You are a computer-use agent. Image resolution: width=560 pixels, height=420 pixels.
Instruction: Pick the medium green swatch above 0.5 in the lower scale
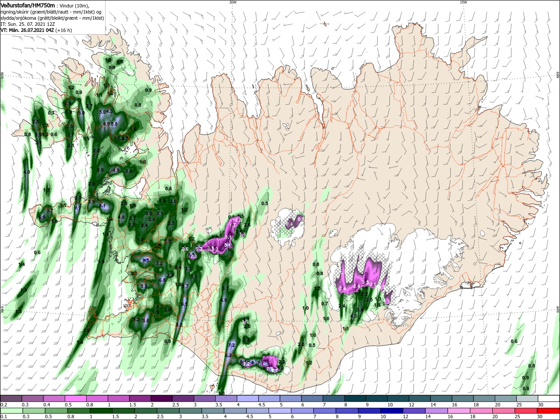pos(56,411)
